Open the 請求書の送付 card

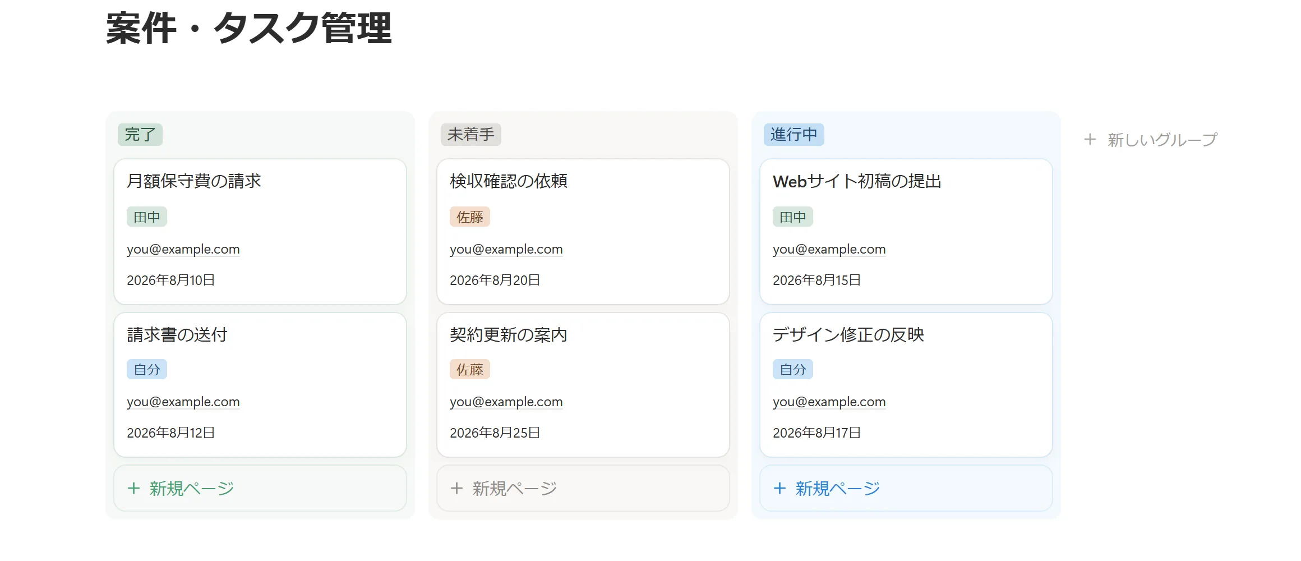[260, 385]
